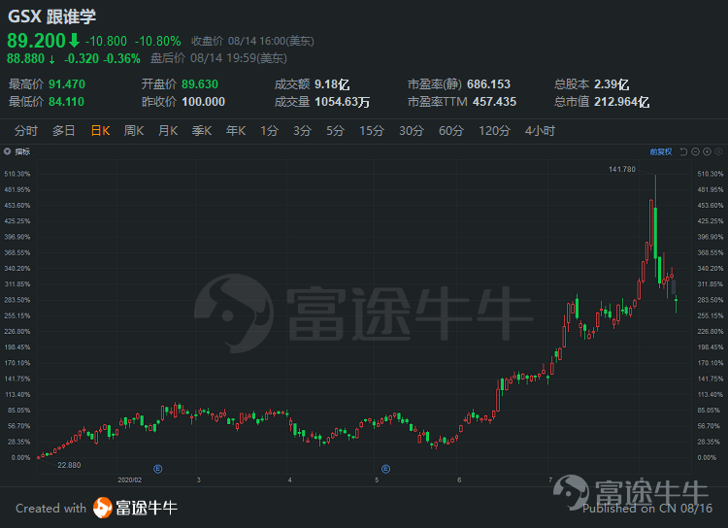Click the 141.780 high price label
The height and width of the screenshot is (528, 728).
tap(621, 169)
